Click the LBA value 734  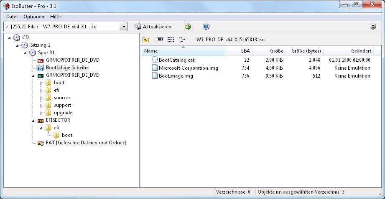click(245, 68)
